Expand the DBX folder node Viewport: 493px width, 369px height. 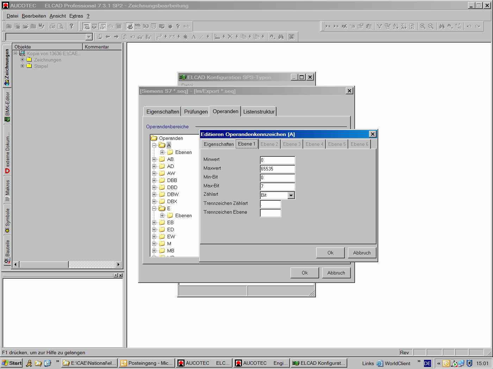tap(154, 201)
